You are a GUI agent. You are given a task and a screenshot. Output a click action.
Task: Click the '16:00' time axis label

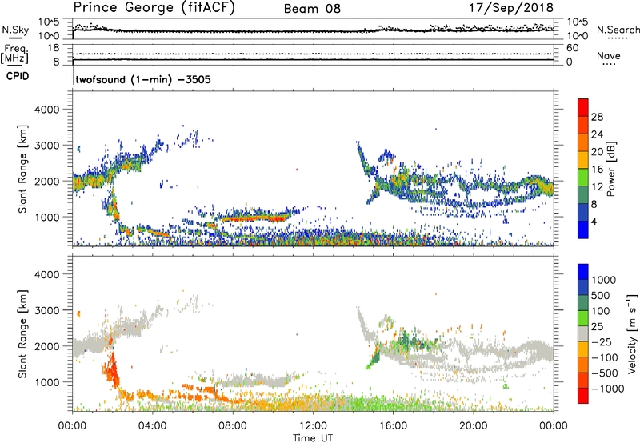point(393,426)
